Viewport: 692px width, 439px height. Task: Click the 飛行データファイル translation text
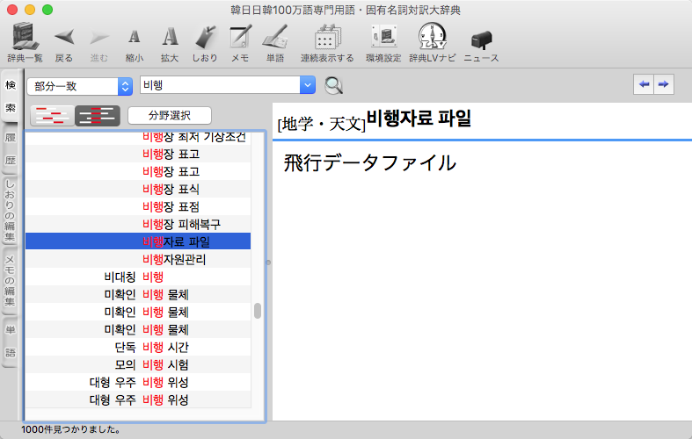pyautogui.click(x=370, y=162)
